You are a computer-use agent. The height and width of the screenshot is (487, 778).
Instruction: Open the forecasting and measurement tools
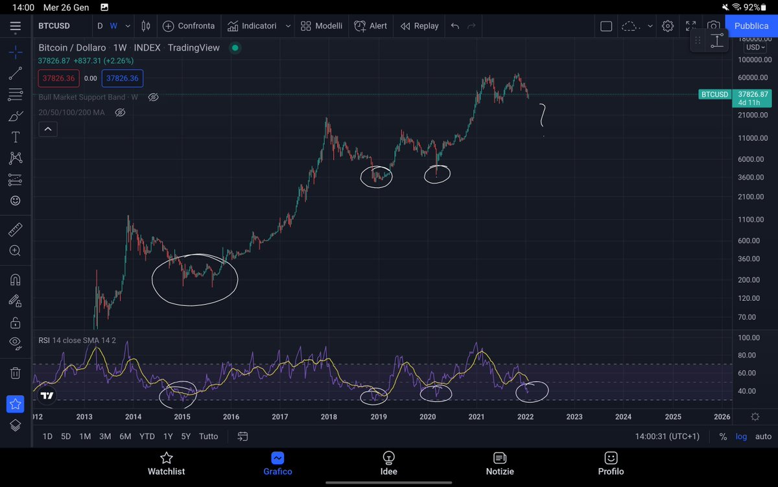click(16, 180)
